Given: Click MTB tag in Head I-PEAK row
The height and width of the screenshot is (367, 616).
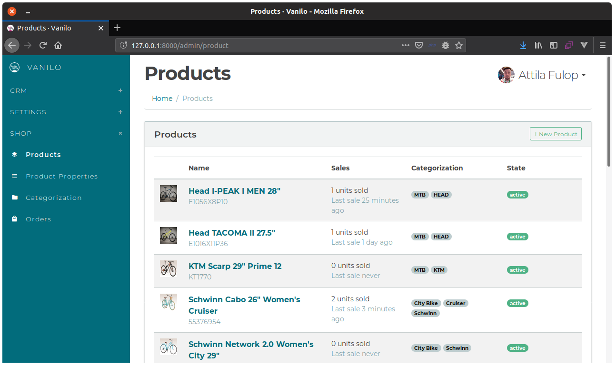Looking at the screenshot, I should pos(420,195).
